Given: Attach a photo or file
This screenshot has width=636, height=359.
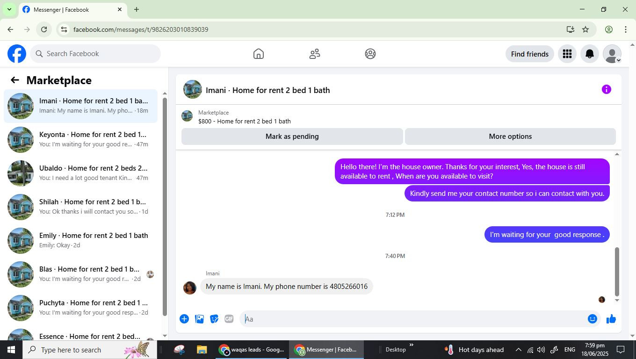Looking at the screenshot, I should point(199,319).
